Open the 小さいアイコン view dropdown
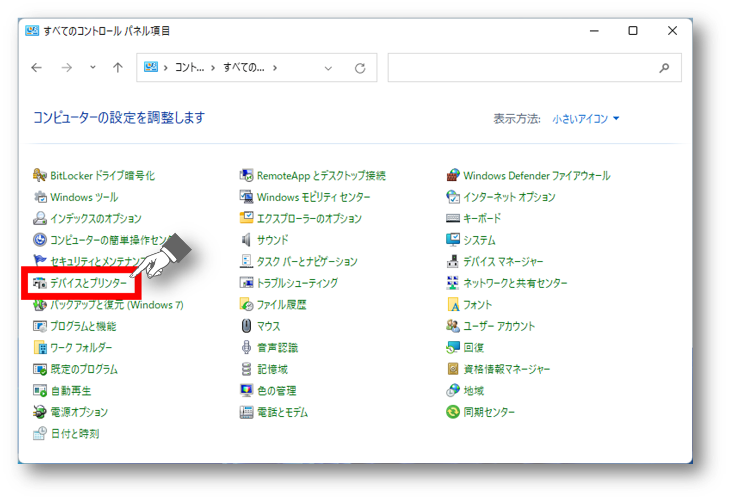 [586, 118]
